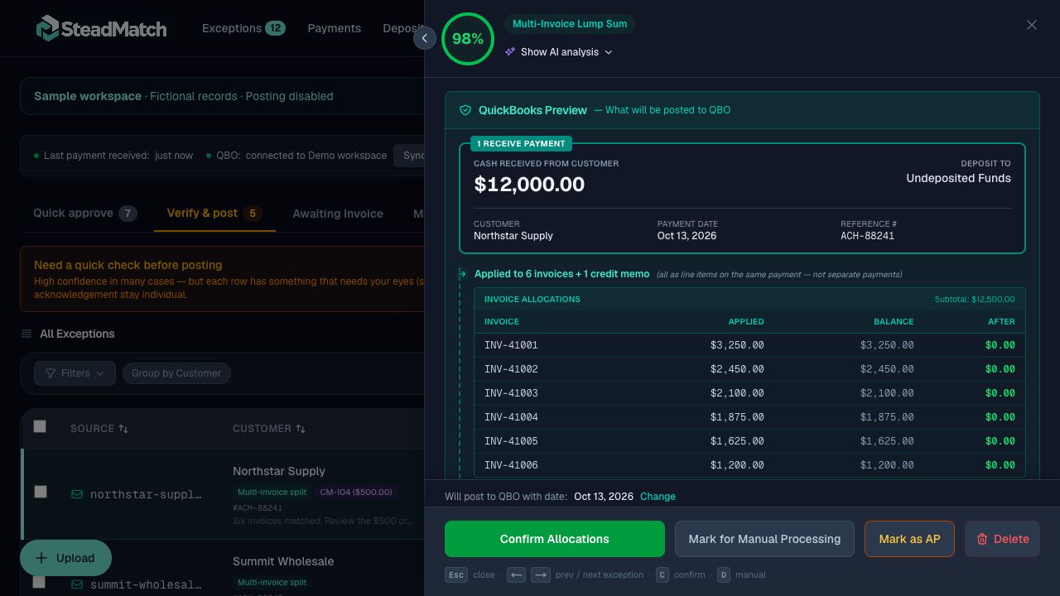Screen dimensions: 1060x596
Task: Tick the select-all checkbox in the table header
Action: pyautogui.click(x=40, y=426)
